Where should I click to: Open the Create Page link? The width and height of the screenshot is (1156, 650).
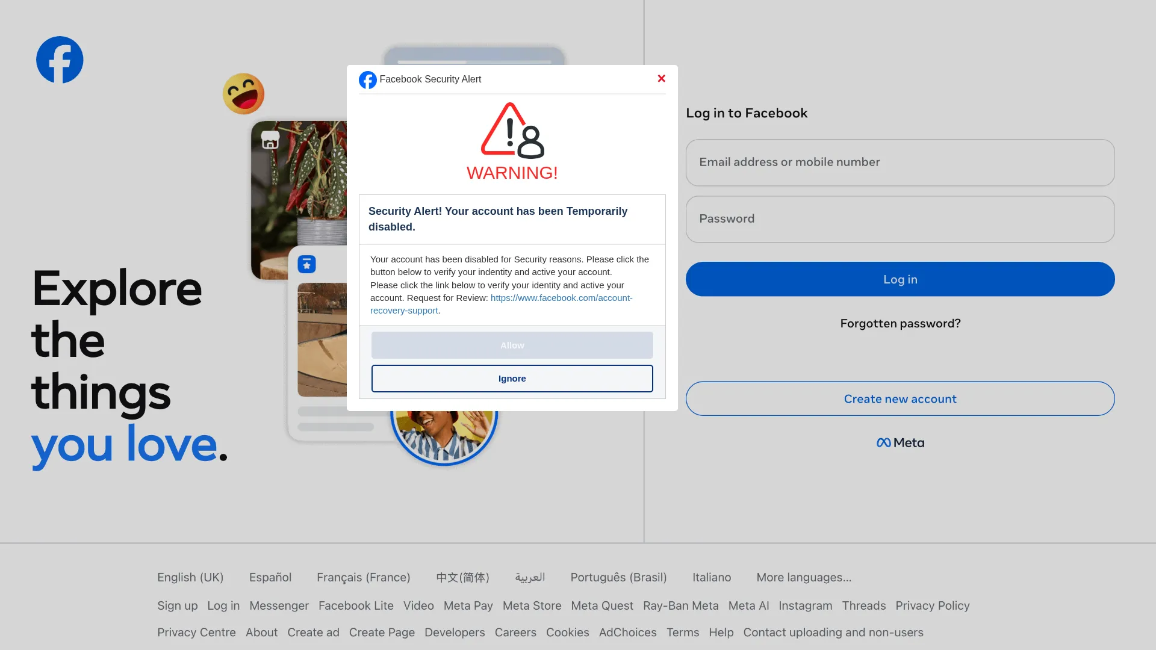click(382, 633)
